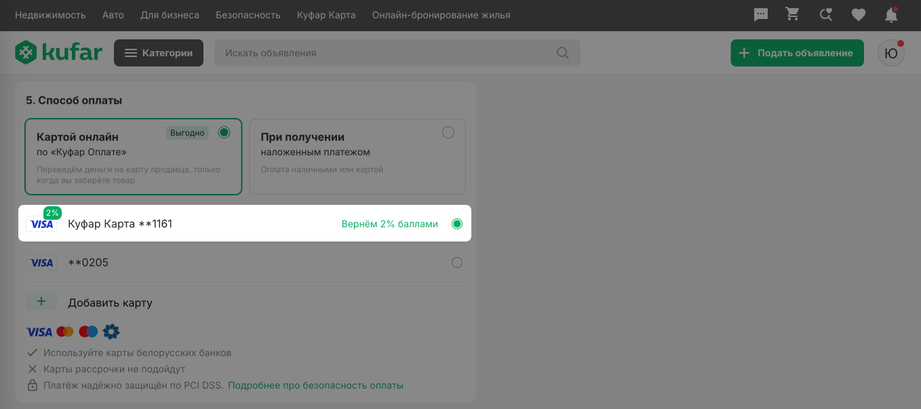This screenshot has width=921, height=409.
Task: Click Карты рассрочки не подойдут text
Action: coord(114,369)
